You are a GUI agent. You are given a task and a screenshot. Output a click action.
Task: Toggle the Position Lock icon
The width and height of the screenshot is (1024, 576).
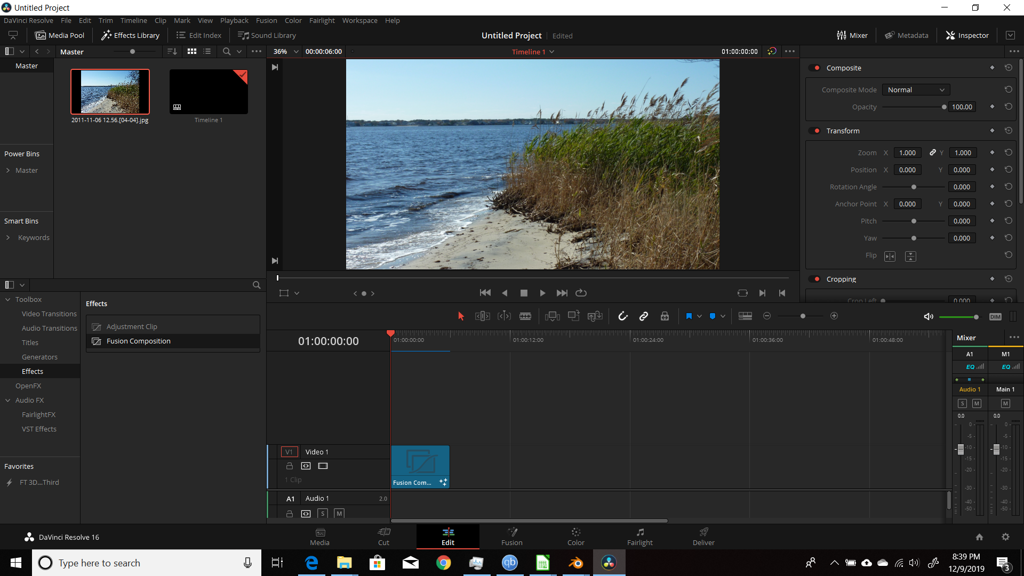[665, 316]
